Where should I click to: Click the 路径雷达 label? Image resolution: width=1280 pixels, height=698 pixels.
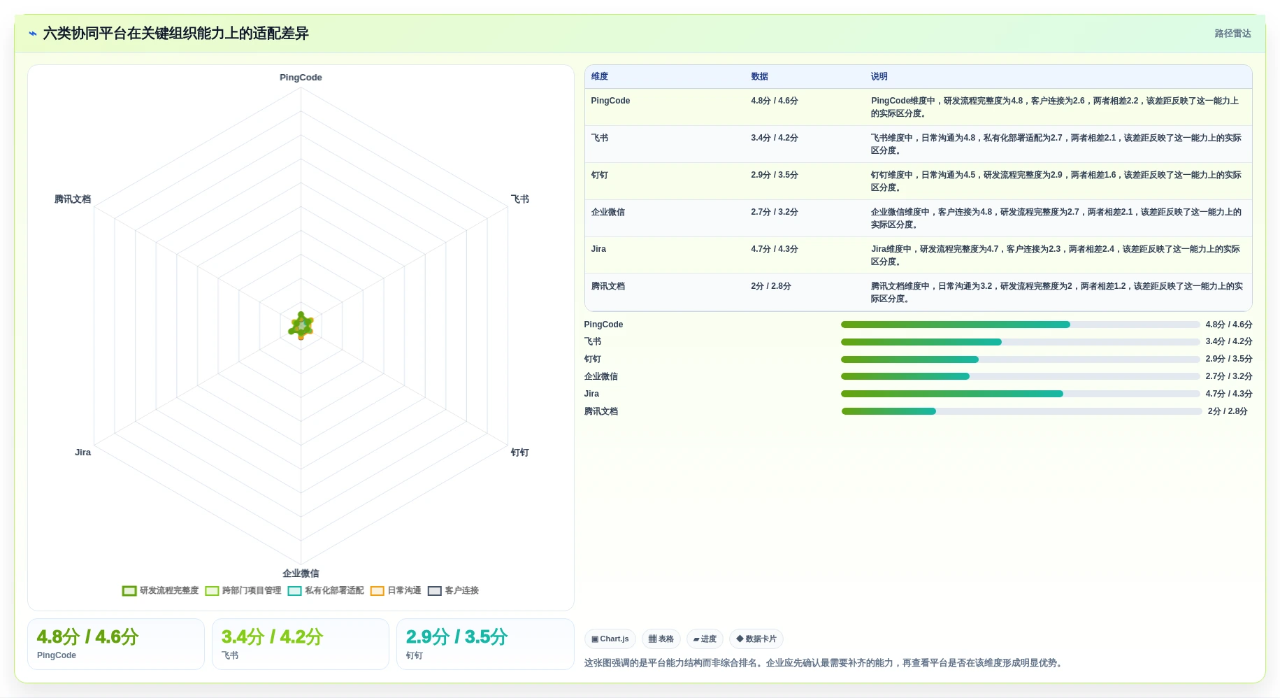[x=1232, y=34]
